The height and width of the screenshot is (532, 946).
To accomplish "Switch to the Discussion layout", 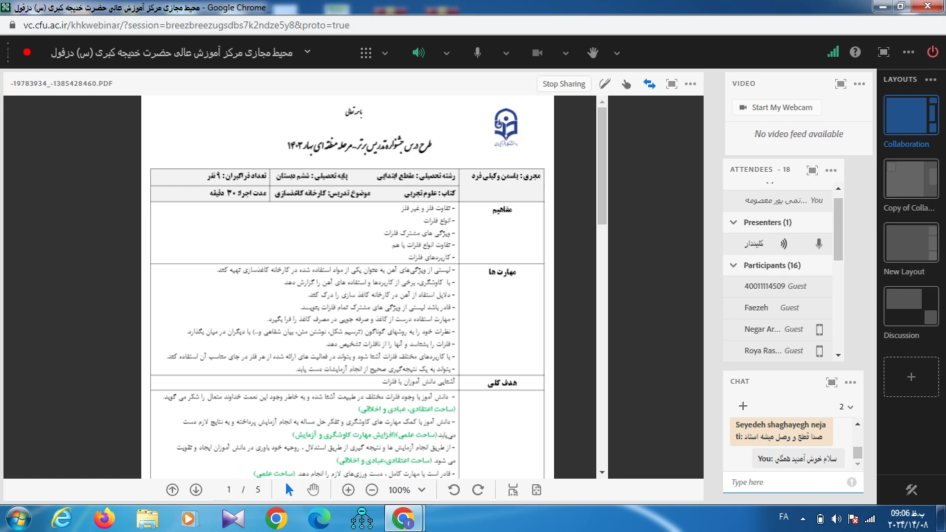I will click(x=911, y=306).
